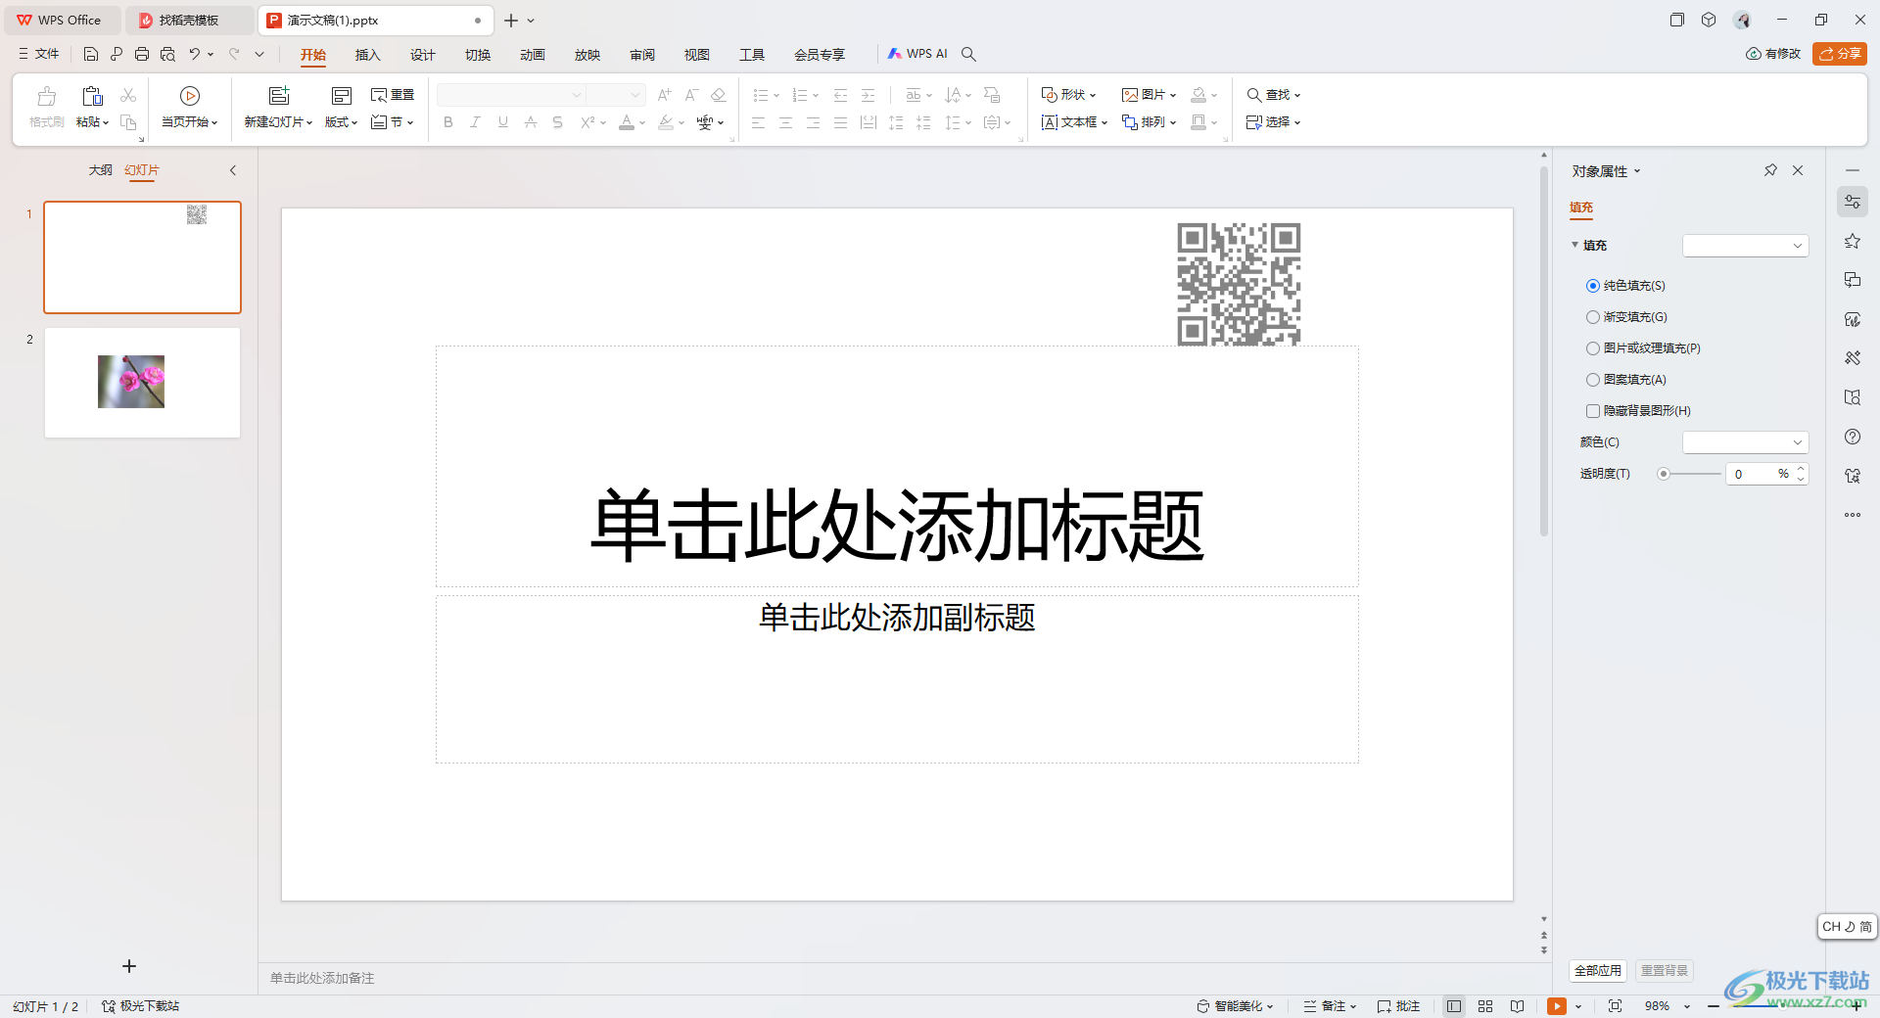The image size is (1880, 1018).
Task: Click Comments (批注) in status bar
Action: (x=1398, y=1006)
